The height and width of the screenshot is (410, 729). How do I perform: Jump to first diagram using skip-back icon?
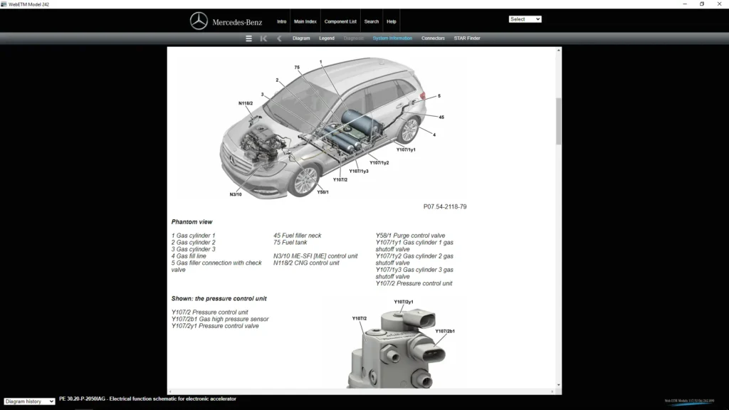(263, 38)
